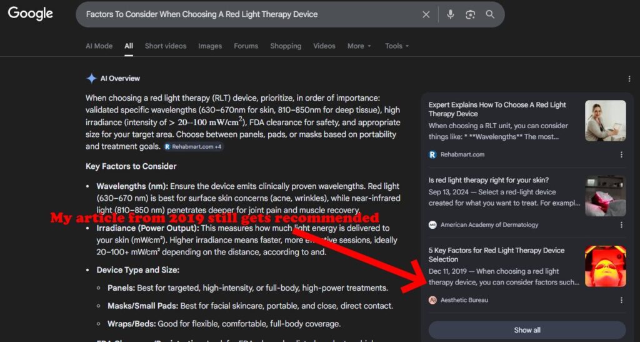Open the Rehabmart.com +4 sources chip
This screenshot has width=640, height=342.
(x=193, y=147)
